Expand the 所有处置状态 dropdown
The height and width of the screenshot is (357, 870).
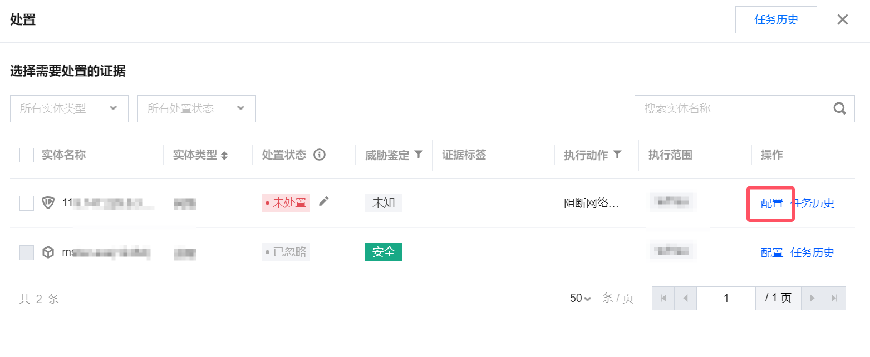tap(196, 108)
